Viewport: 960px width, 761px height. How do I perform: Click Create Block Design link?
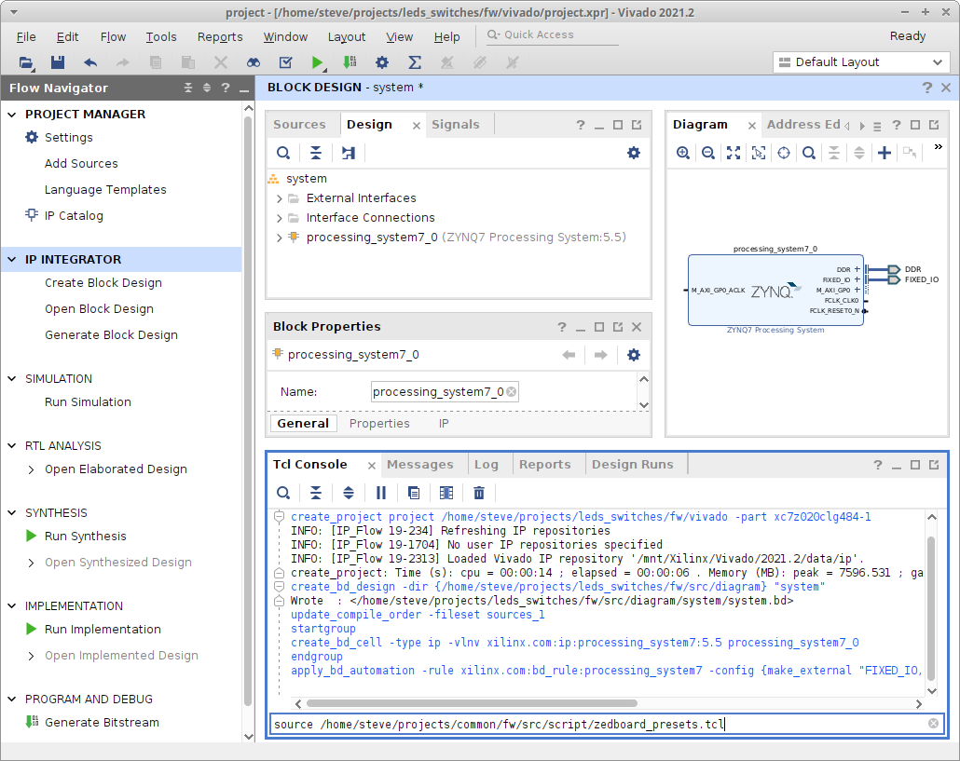103,283
